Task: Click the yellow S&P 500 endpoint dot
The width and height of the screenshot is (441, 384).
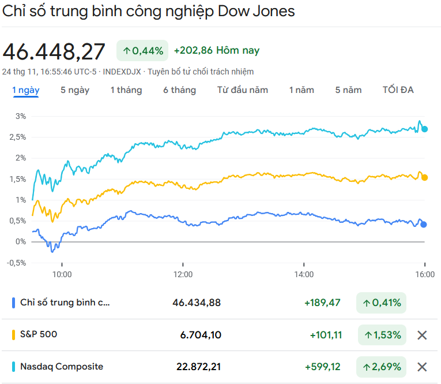Action: [425, 177]
